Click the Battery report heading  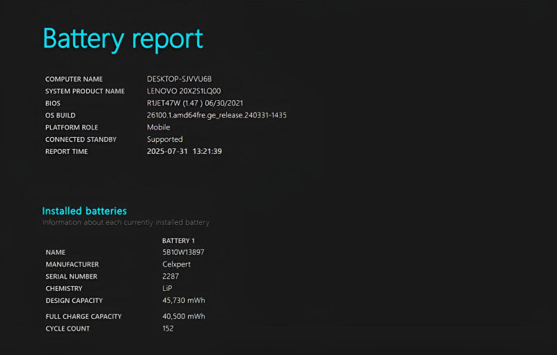[123, 39]
